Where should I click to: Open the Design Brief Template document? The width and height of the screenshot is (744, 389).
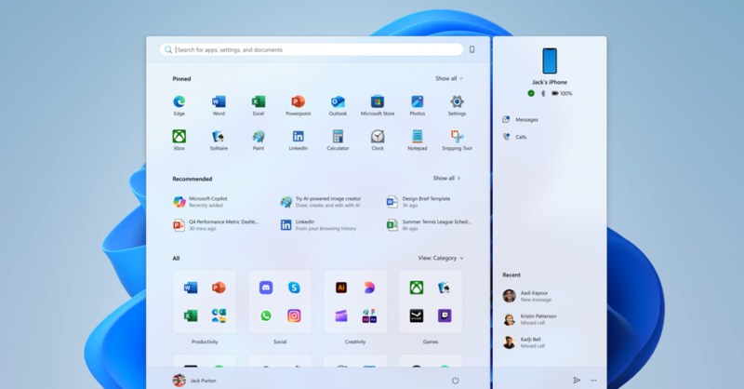pos(418,202)
